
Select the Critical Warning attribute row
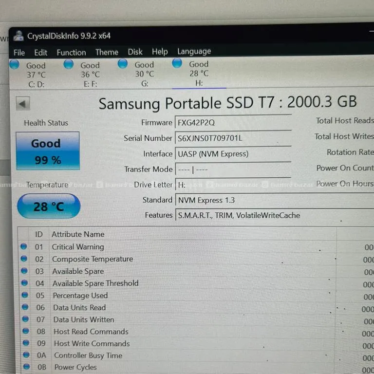(196, 247)
